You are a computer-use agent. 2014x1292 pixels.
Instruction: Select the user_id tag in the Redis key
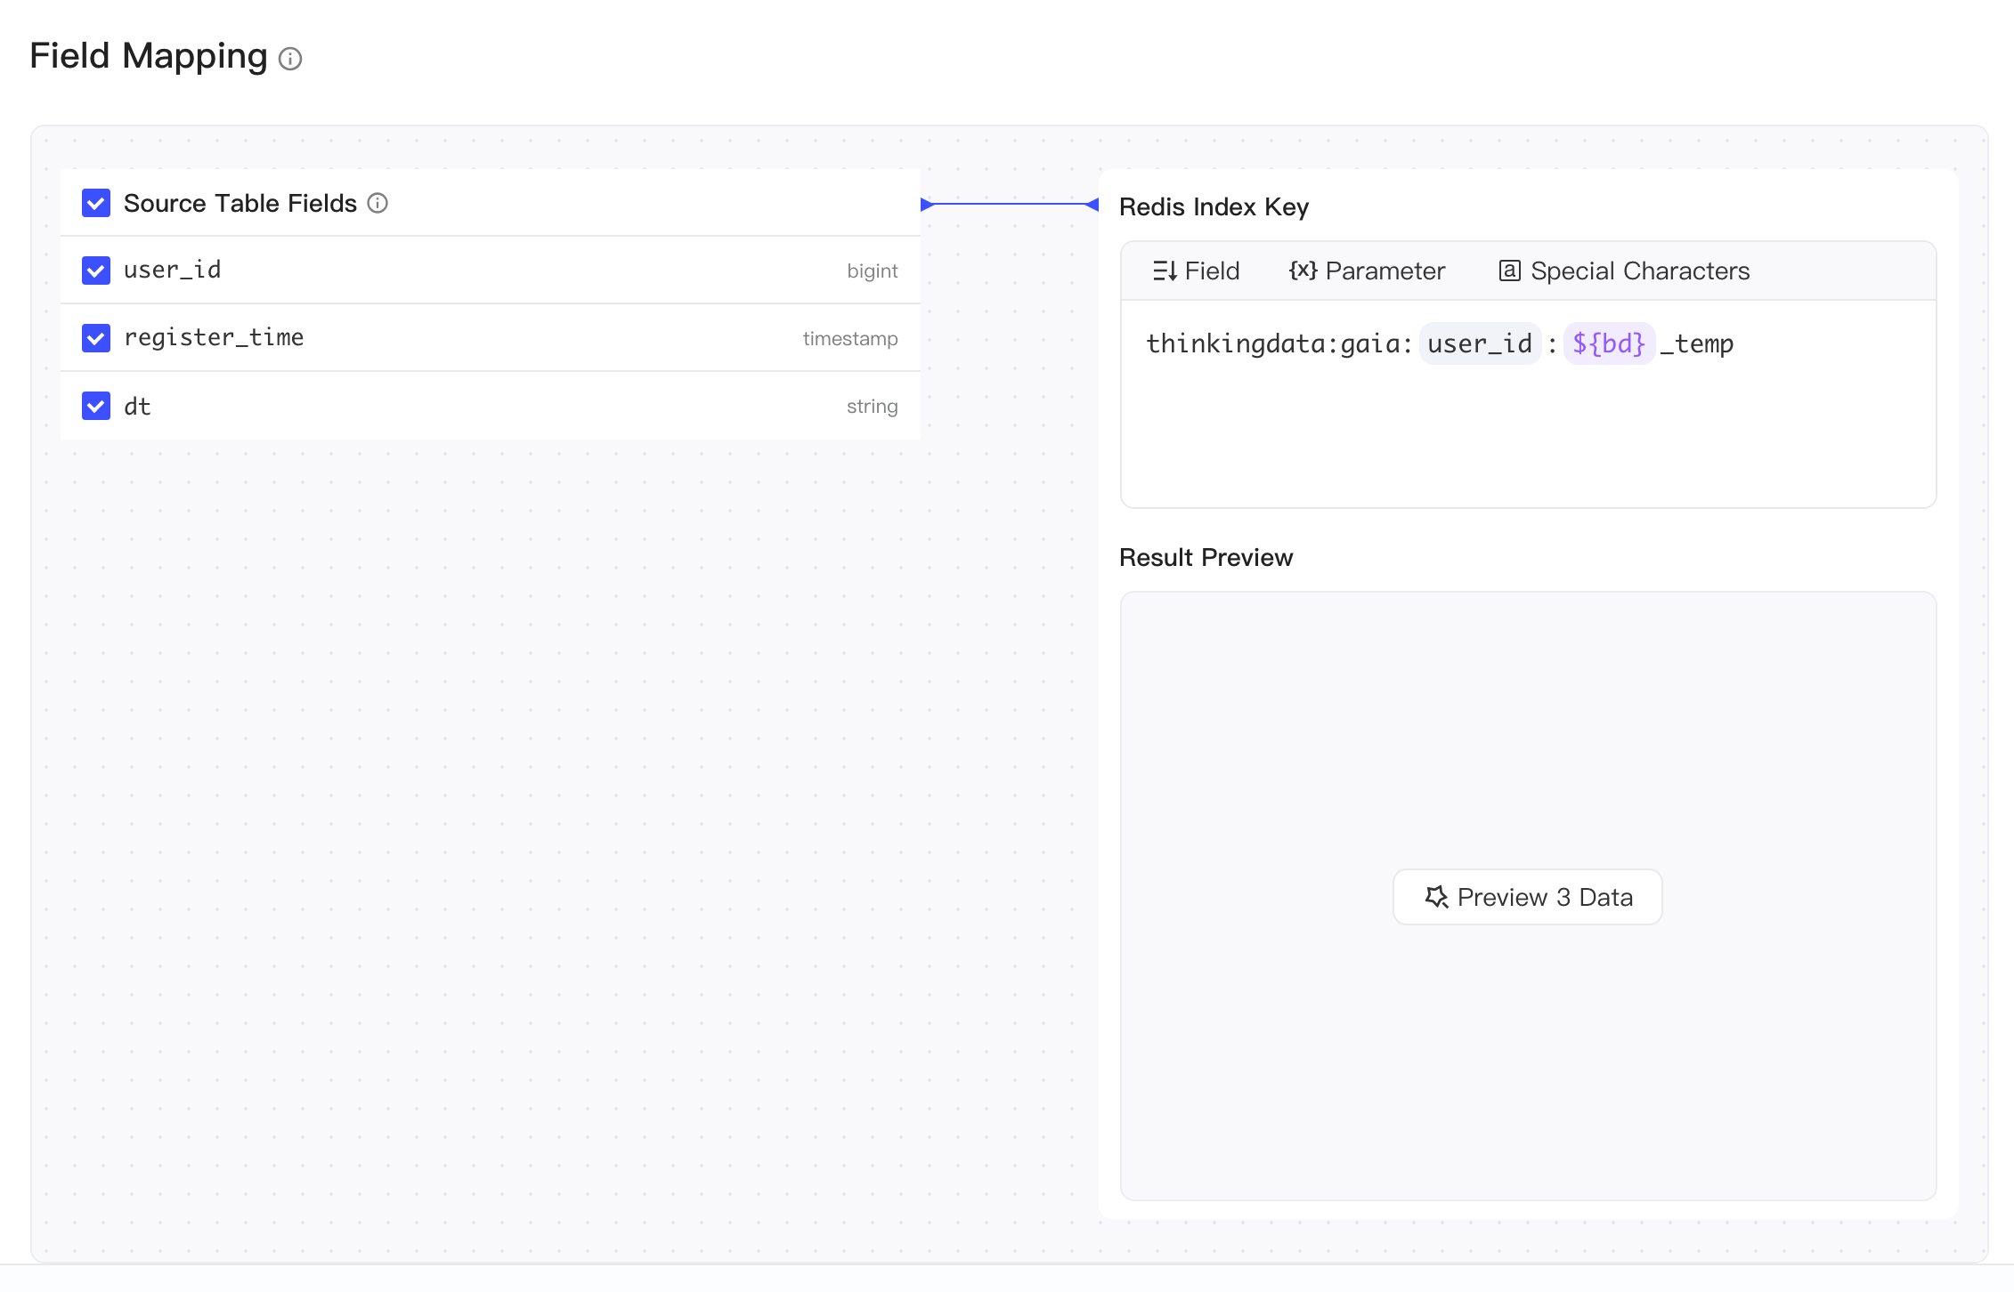(1480, 343)
